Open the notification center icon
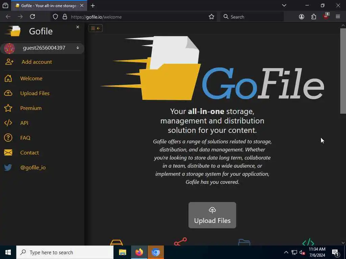The height and width of the screenshot is (259, 346). point(336,253)
